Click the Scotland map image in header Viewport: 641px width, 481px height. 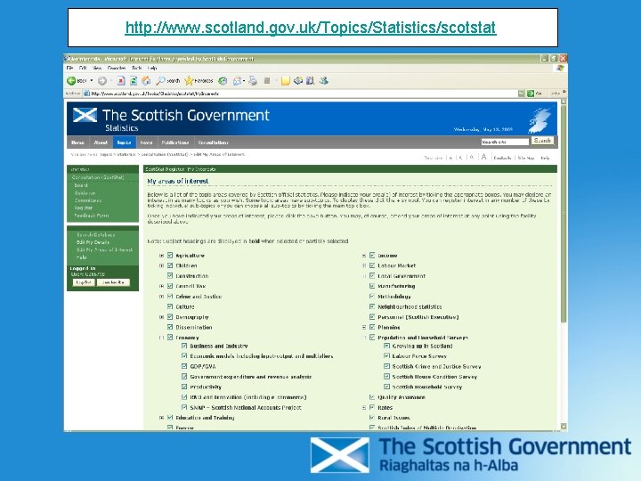540,120
